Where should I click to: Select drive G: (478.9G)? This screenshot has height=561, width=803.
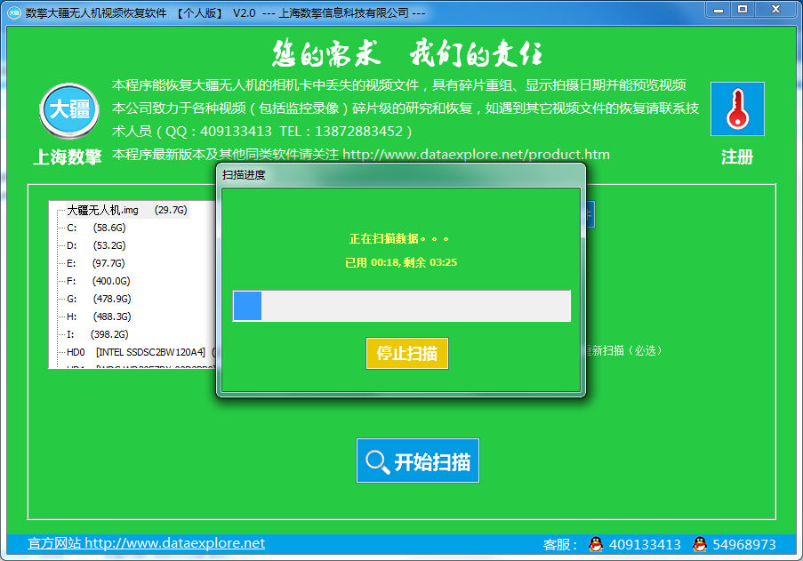coord(99,299)
